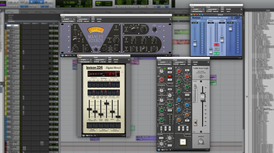Image resolution: width=274 pixels, height=153 pixels.
Task: Click the SSL XFMR button
Action: 170,72
